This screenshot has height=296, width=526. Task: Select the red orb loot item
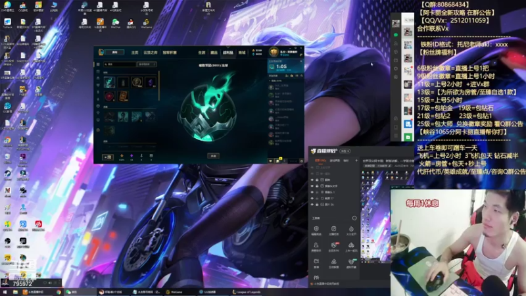pos(109,96)
